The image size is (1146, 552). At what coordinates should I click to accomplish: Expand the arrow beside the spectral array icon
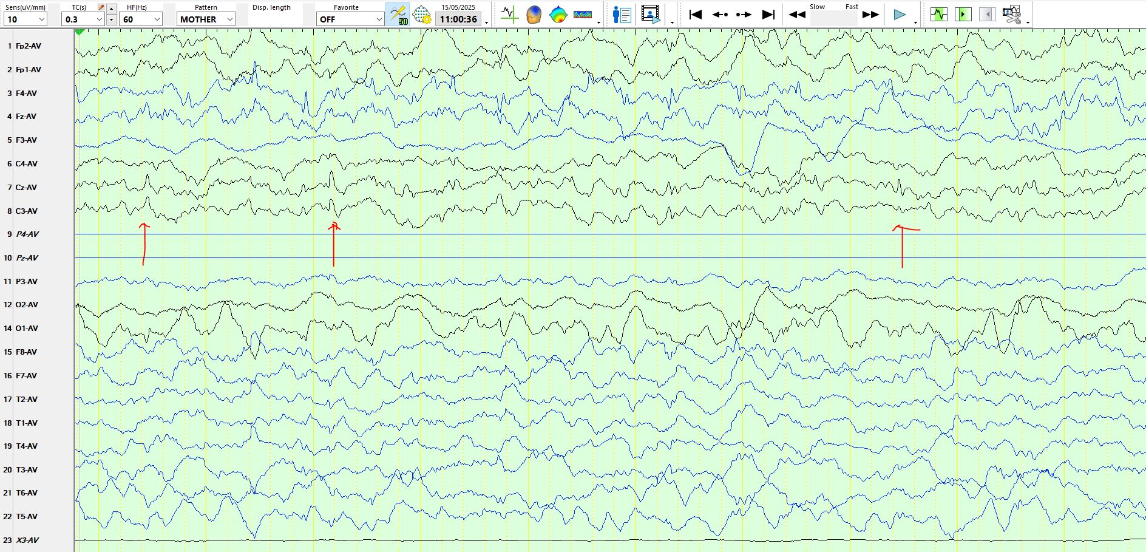coord(599,22)
